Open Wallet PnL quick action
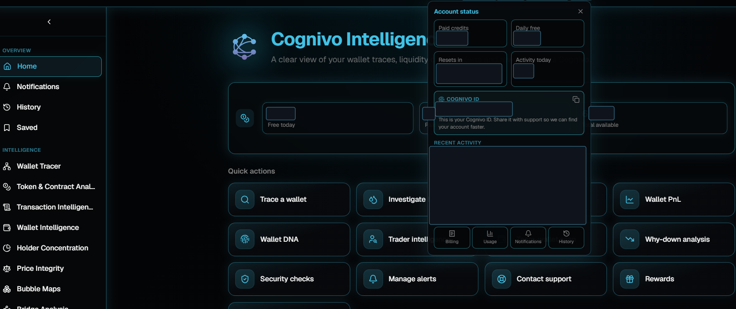 pyautogui.click(x=674, y=199)
